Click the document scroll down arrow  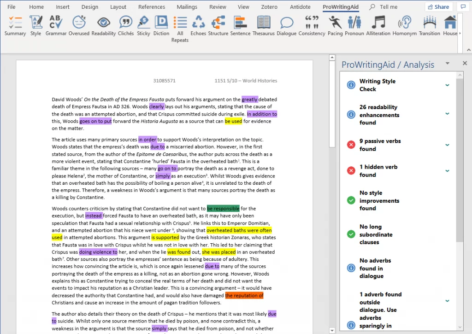tap(332, 330)
